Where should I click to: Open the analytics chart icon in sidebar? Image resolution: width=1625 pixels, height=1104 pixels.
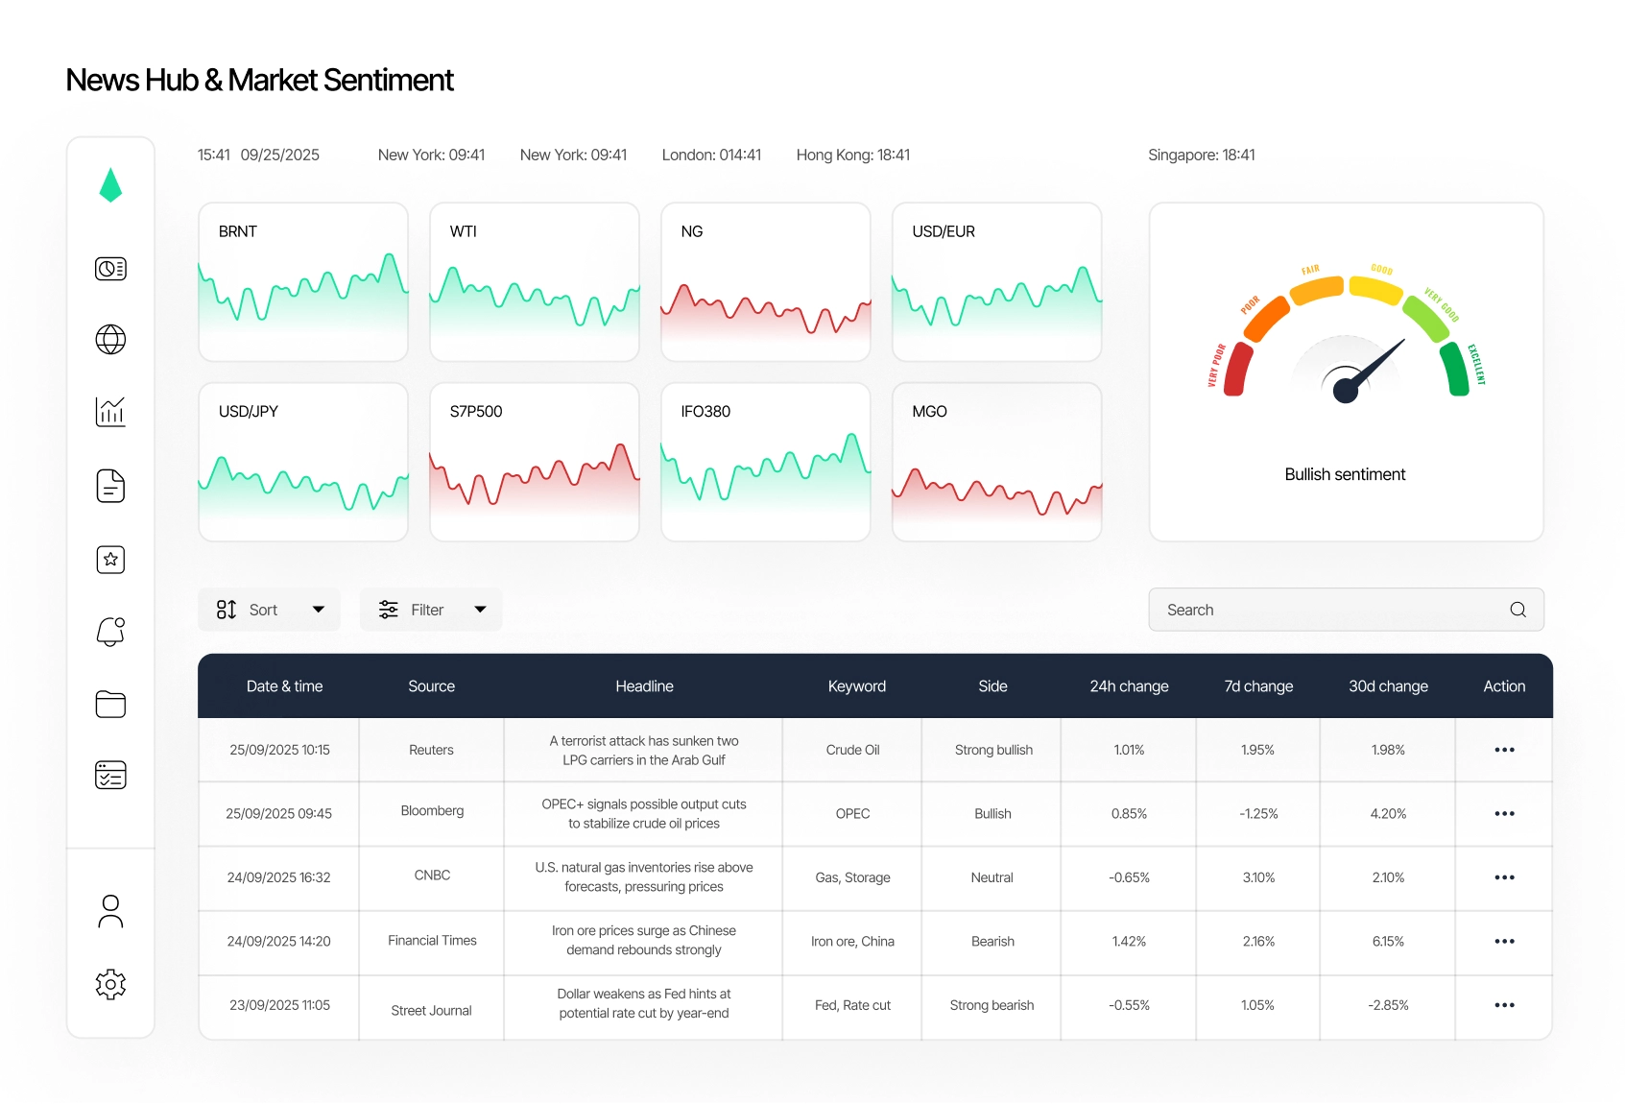click(x=110, y=412)
